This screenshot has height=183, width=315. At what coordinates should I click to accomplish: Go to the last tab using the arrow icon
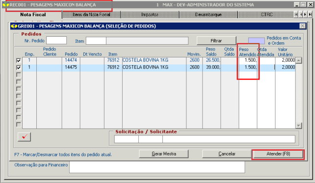[x=311, y=14]
